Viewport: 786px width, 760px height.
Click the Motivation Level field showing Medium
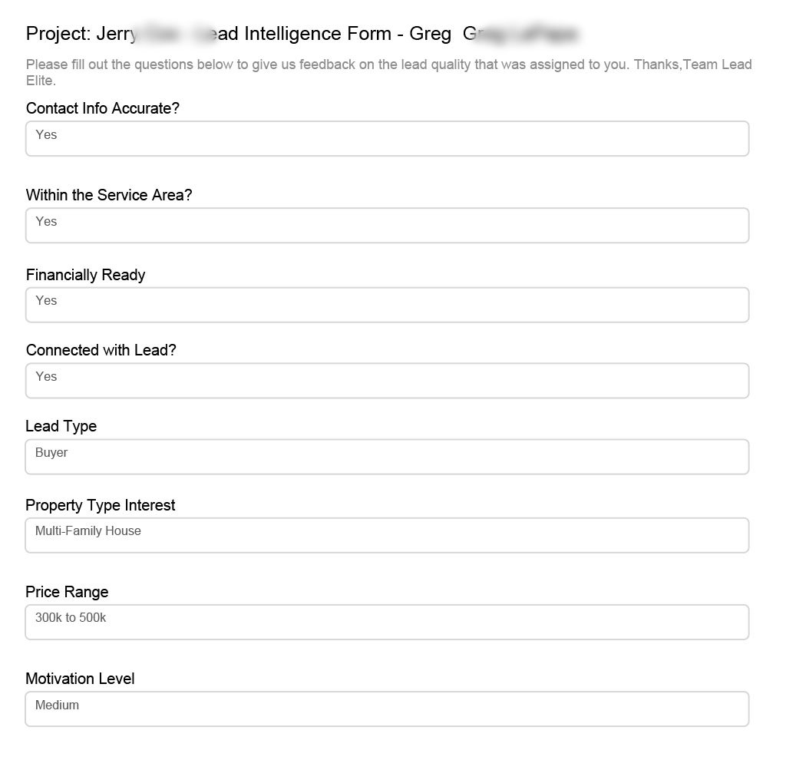coord(387,709)
